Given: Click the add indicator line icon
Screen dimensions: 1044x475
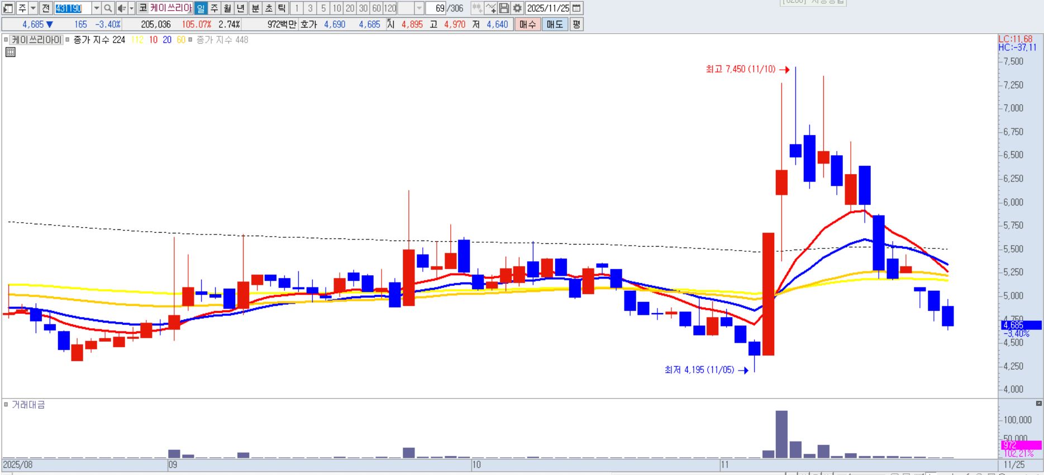Looking at the screenshot, I should tap(490, 8).
